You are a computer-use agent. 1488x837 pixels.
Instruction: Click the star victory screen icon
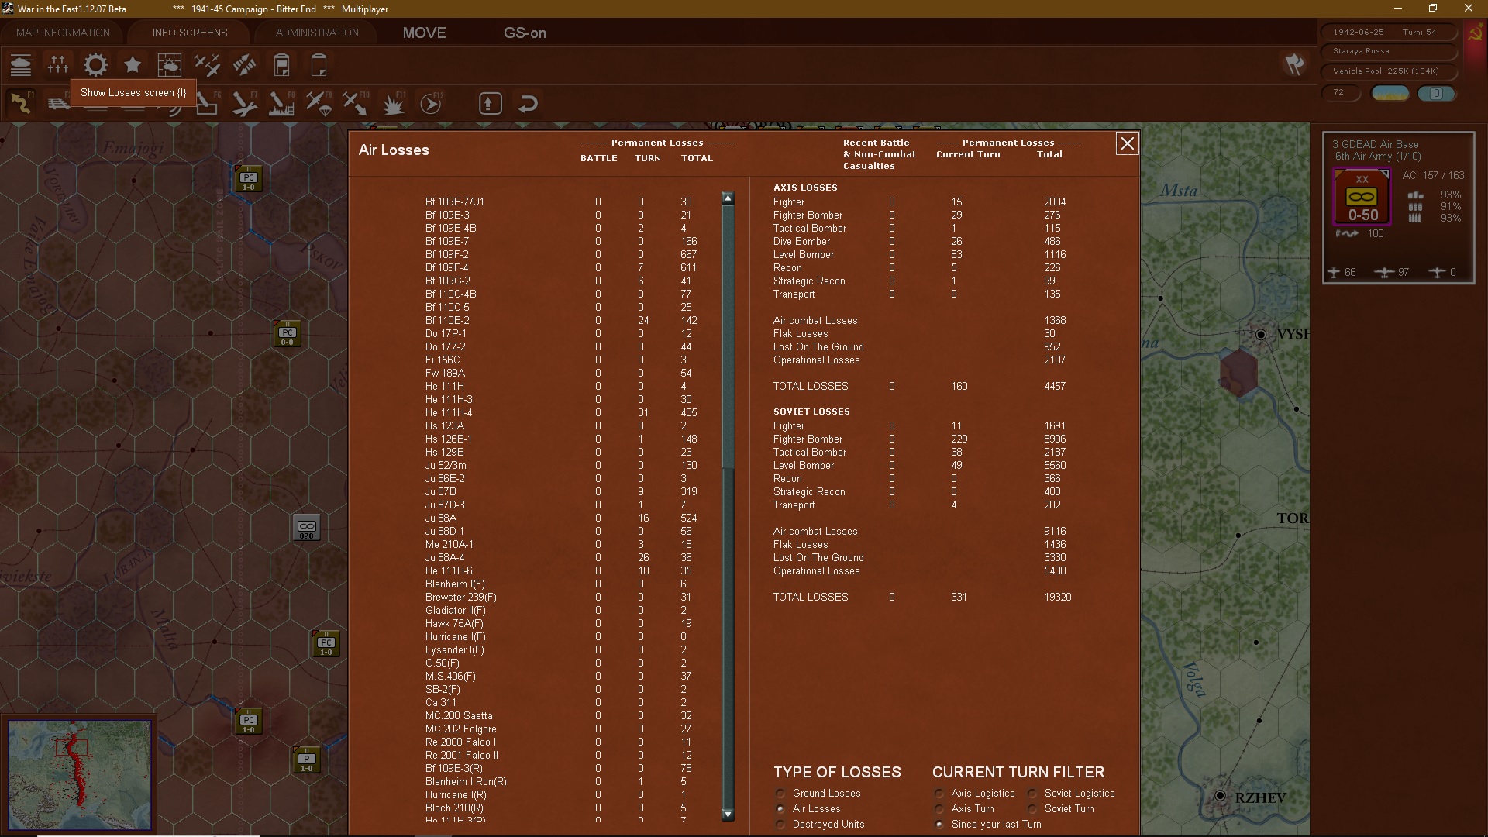click(x=133, y=65)
